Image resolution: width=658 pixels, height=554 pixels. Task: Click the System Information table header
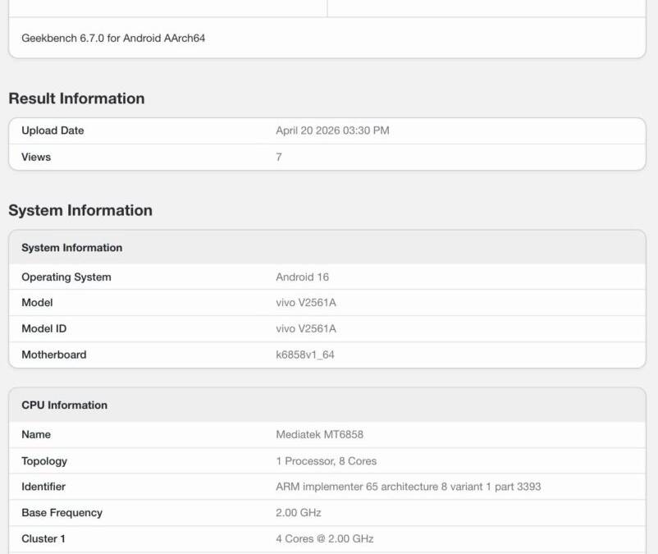(x=72, y=248)
